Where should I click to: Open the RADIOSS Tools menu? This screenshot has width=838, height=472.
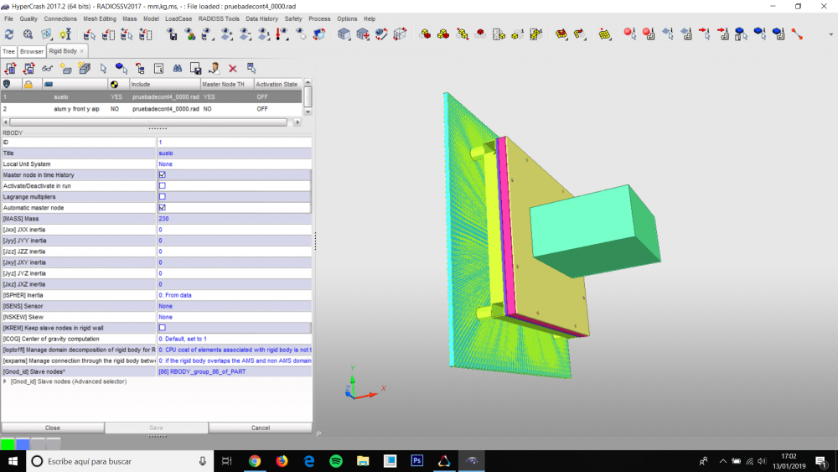coord(219,18)
